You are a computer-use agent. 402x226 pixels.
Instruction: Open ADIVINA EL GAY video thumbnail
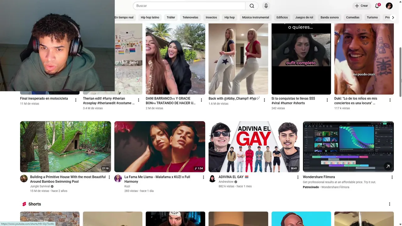254,147
